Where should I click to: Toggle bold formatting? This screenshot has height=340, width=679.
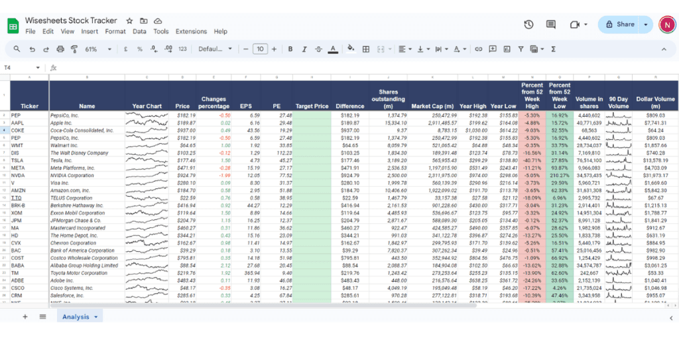[290, 49]
